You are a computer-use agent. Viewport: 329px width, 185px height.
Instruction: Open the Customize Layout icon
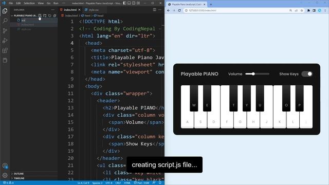(x=138, y=3)
